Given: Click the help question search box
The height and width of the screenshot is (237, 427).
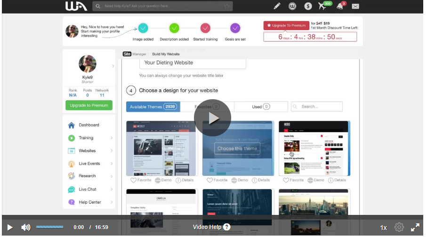Looking at the screenshot, I should [162, 6].
